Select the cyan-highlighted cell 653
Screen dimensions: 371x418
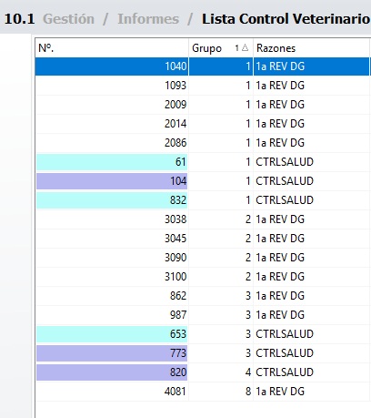[112, 334]
